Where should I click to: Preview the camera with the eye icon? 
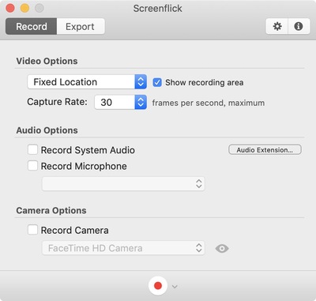click(x=222, y=248)
